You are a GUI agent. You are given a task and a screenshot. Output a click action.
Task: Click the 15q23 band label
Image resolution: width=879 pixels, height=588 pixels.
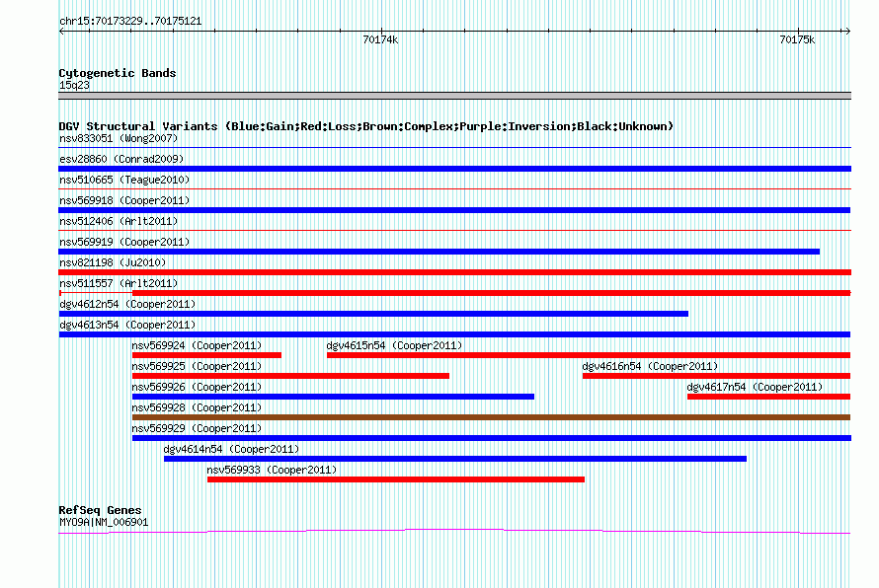click(74, 85)
